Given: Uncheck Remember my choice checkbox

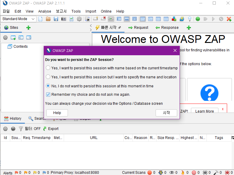Looking at the screenshot, I should [x=48, y=95].
